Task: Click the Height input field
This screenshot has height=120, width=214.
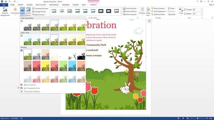Action: (x=197, y=10)
